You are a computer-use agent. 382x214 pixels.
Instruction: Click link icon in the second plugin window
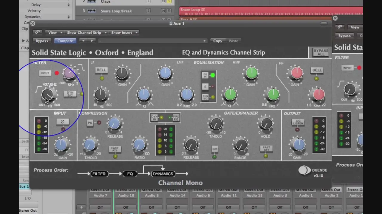point(340,27)
